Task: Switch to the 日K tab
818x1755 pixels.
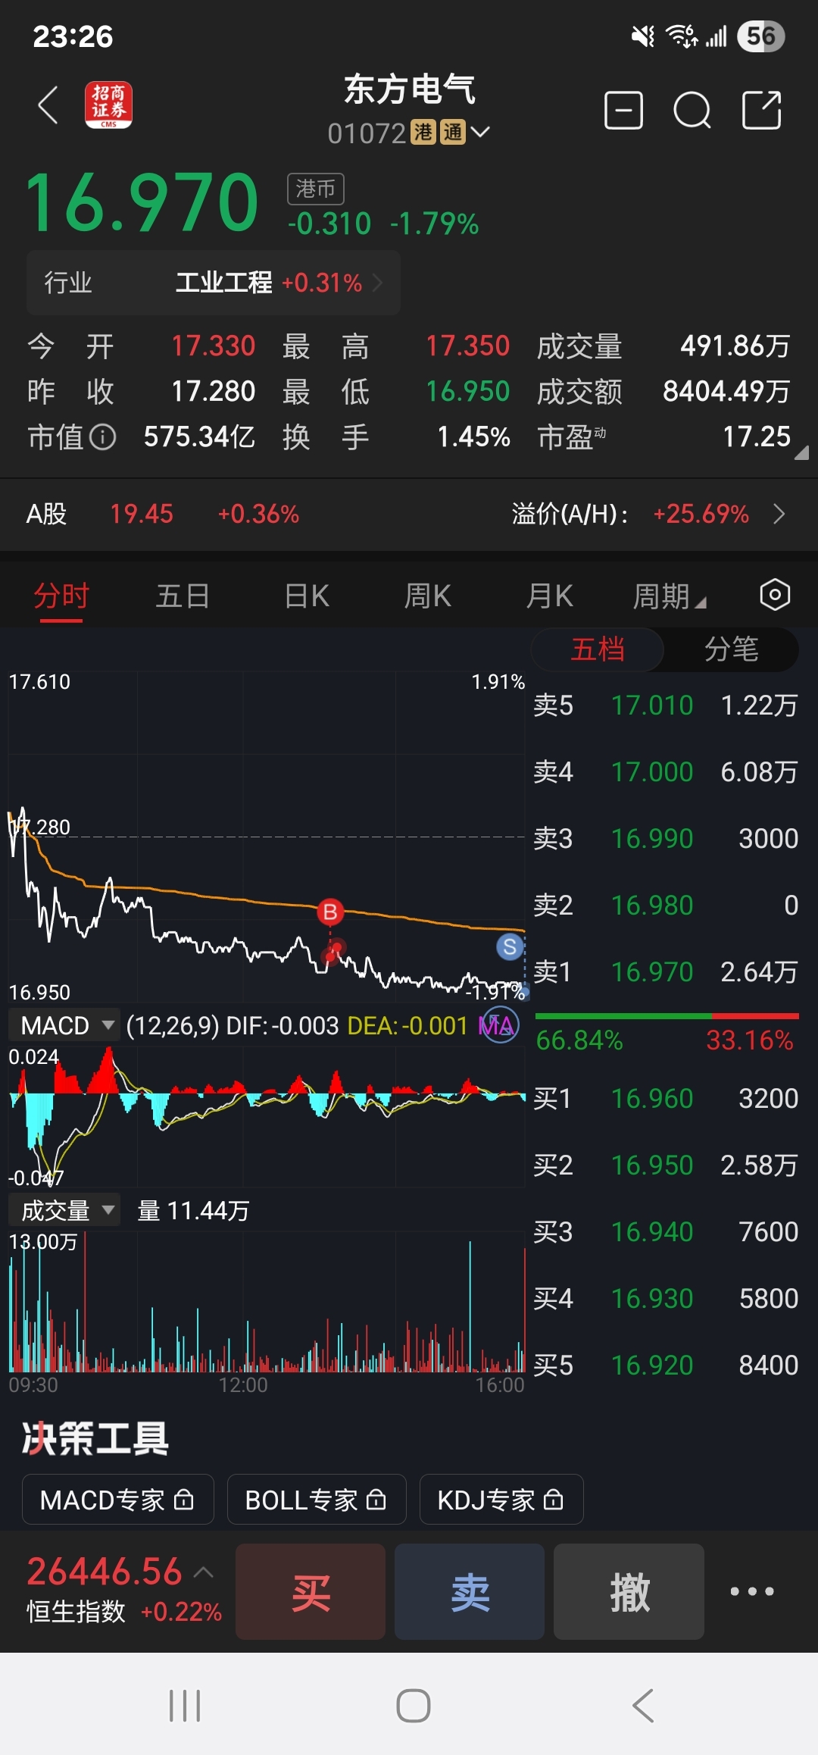Action: click(x=307, y=596)
